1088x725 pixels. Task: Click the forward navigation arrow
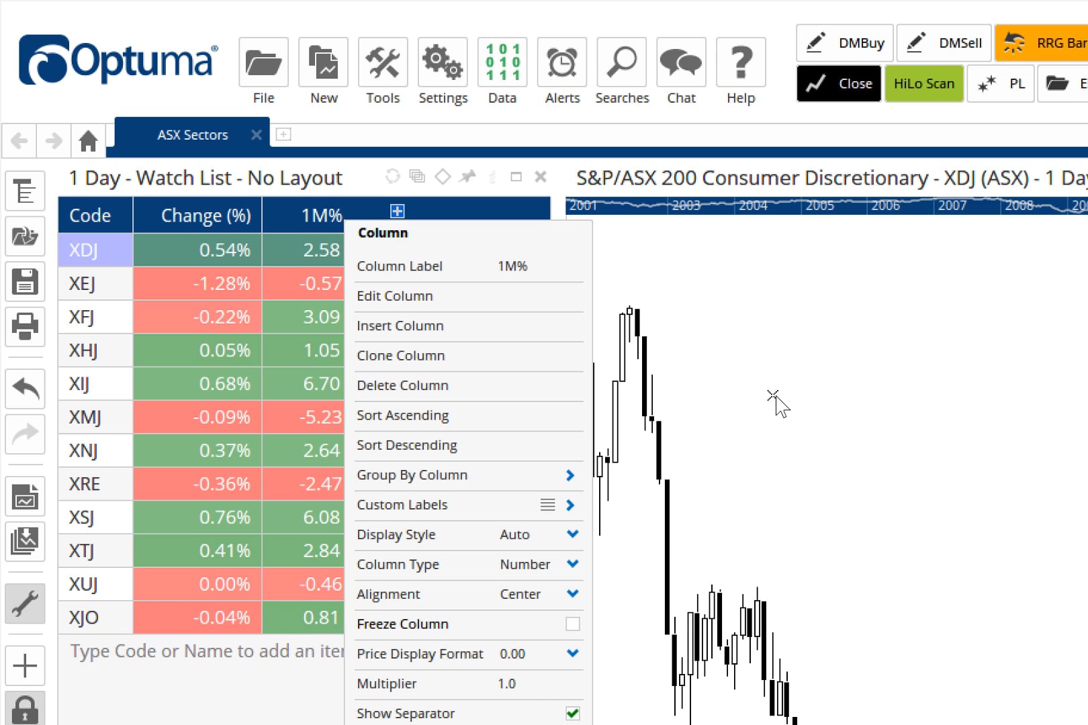click(54, 141)
